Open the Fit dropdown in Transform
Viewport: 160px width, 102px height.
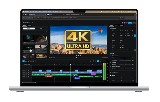click(121, 43)
